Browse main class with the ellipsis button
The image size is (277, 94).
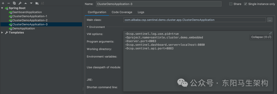coord(270,20)
